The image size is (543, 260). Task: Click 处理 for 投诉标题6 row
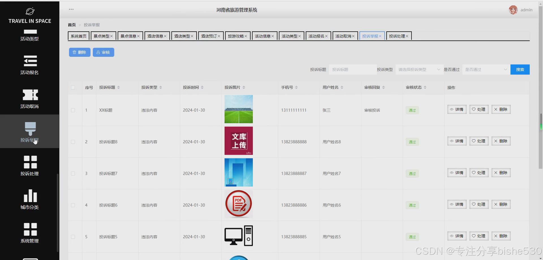pos(479,205)
